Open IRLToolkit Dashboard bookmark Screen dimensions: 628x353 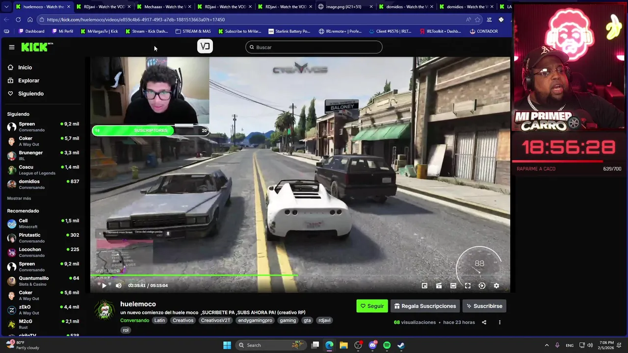click(440, 31)
